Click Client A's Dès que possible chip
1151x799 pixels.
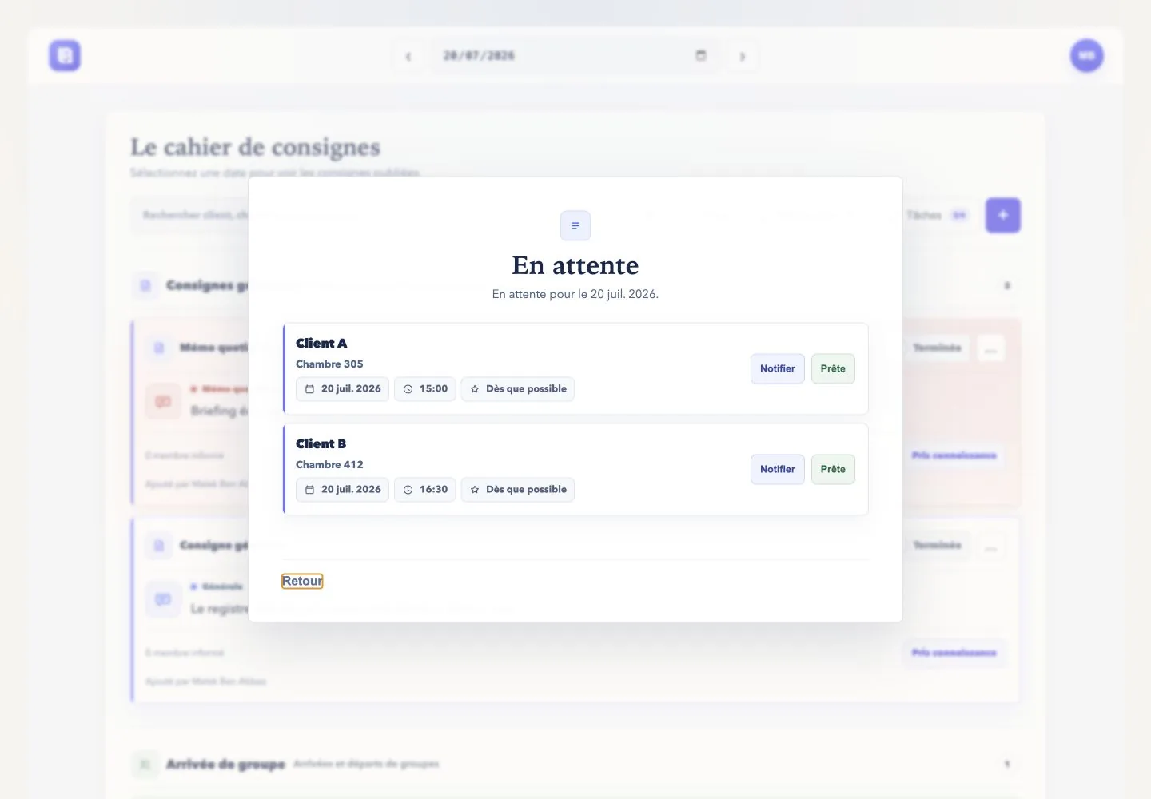click(518, 389)
